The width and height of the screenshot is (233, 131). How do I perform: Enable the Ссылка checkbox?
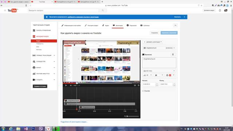[x=143, y=91]
